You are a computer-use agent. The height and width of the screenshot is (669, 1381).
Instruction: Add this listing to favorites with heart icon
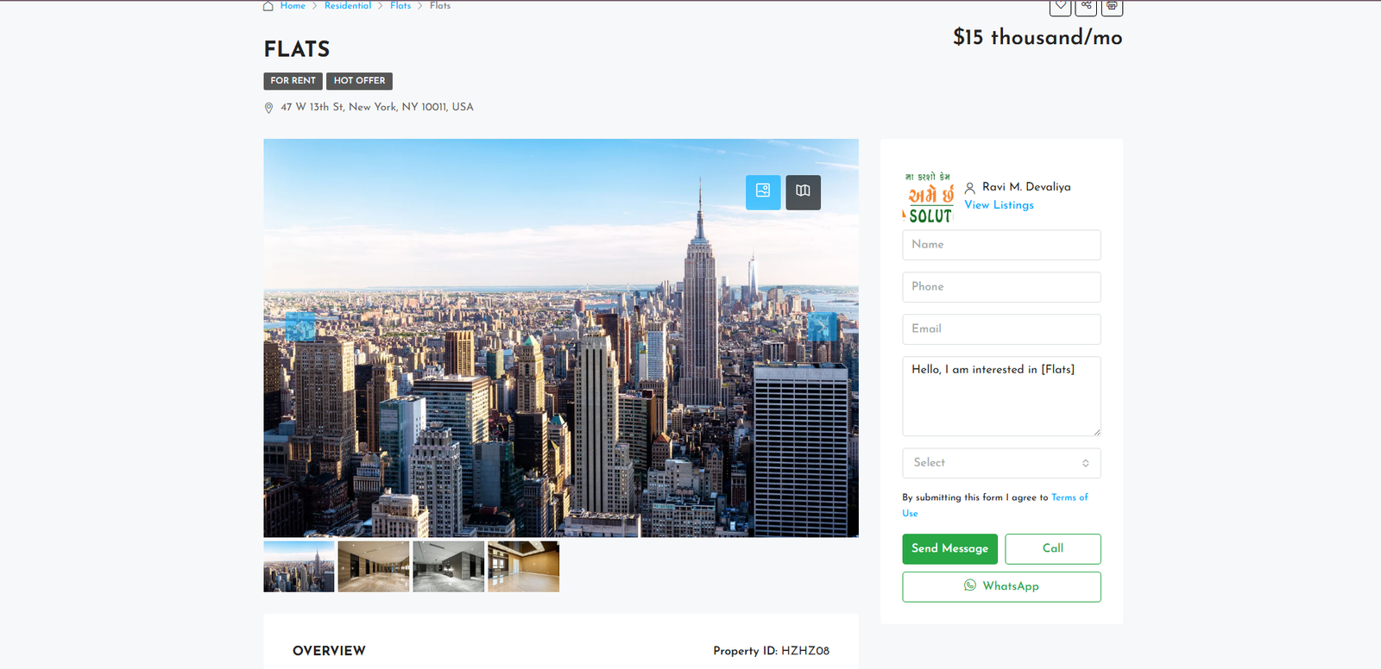[x=1061, y=6]
